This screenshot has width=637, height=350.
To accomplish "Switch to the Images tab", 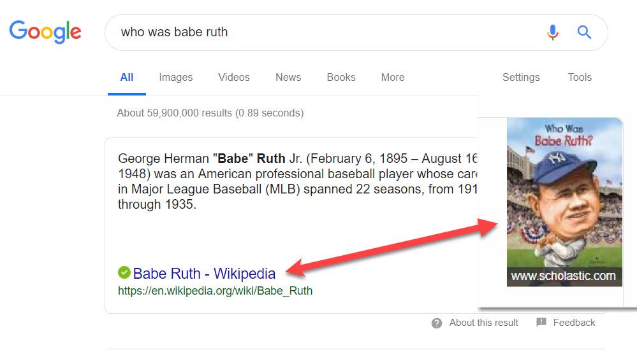I will coord(176,78).
